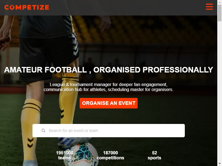Click the Organise An Event button
Image resolution: width=222 pixels, height=166 pixels.
pyautogui.click(x=109, y=103)
